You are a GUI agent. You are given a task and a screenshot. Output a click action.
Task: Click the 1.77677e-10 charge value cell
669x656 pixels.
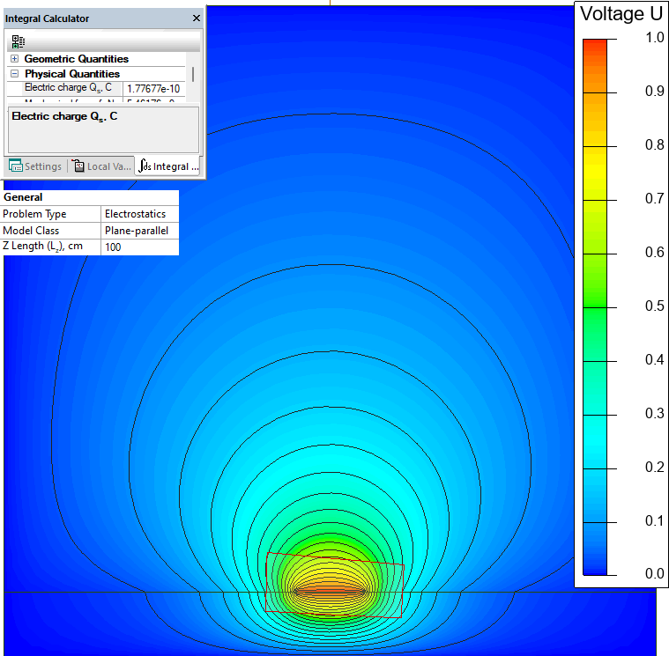click(153, 88)
